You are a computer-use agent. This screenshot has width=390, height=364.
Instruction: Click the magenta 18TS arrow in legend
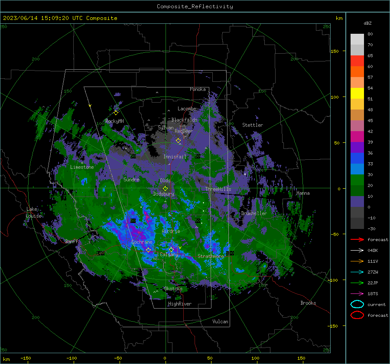357,294
